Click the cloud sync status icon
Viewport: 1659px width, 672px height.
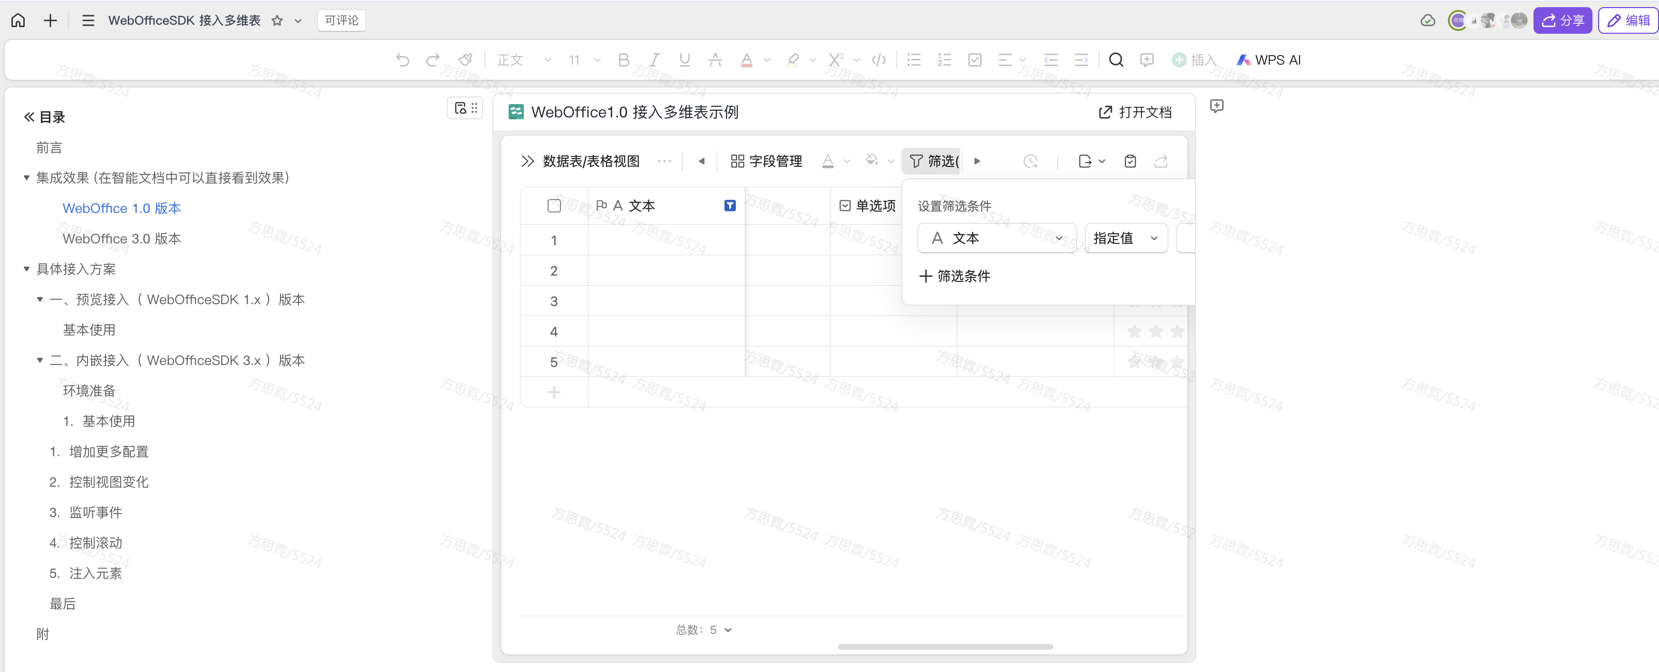[x=1427, y=20]
